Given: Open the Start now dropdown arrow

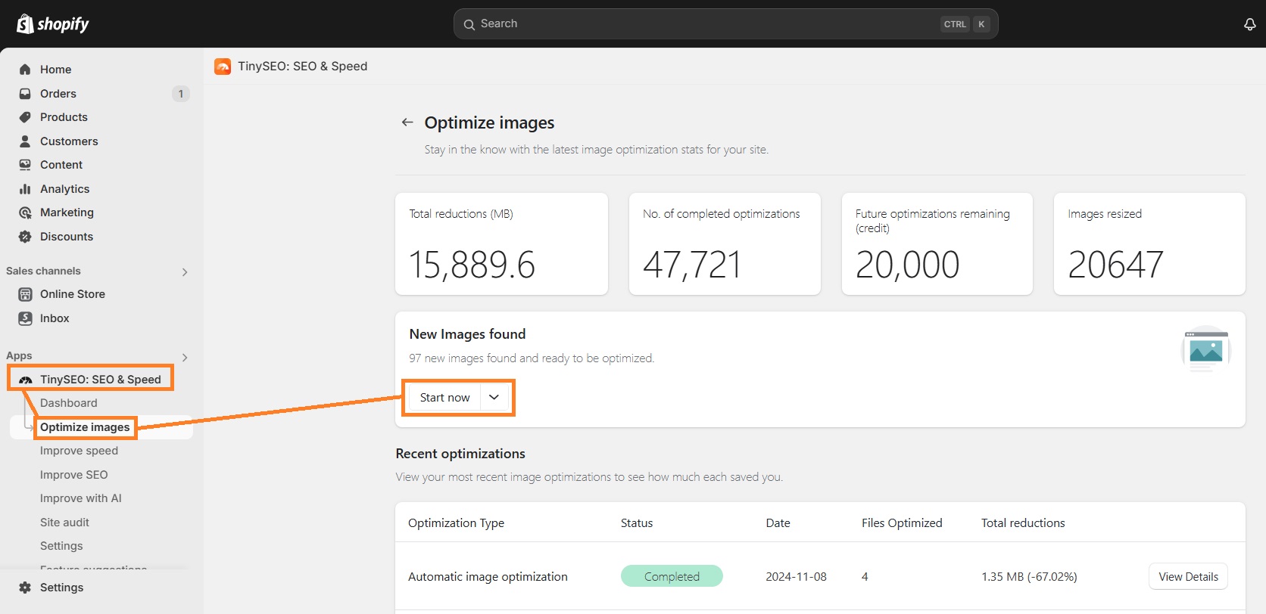Looking at the screenshot, I should coord(494,398).
